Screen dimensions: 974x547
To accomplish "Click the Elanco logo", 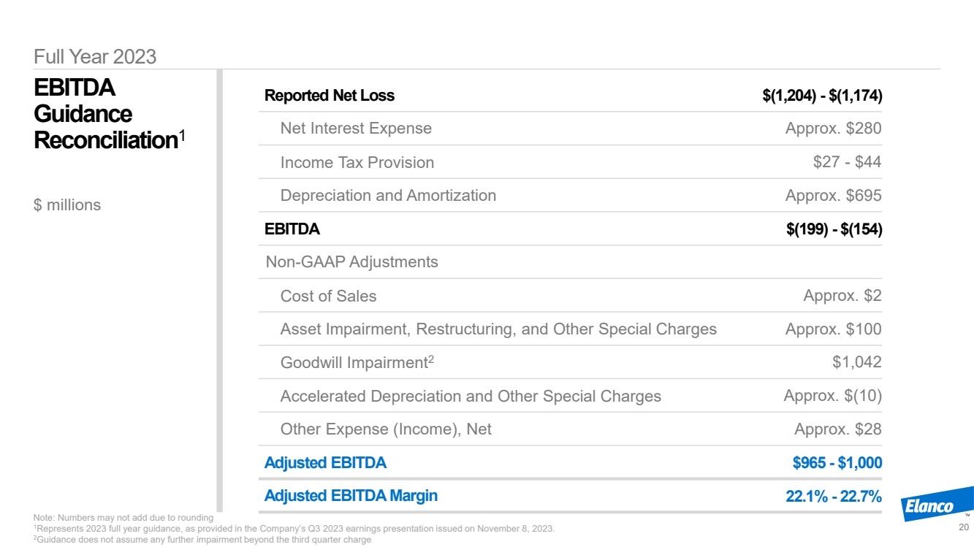I will [939, 504].
